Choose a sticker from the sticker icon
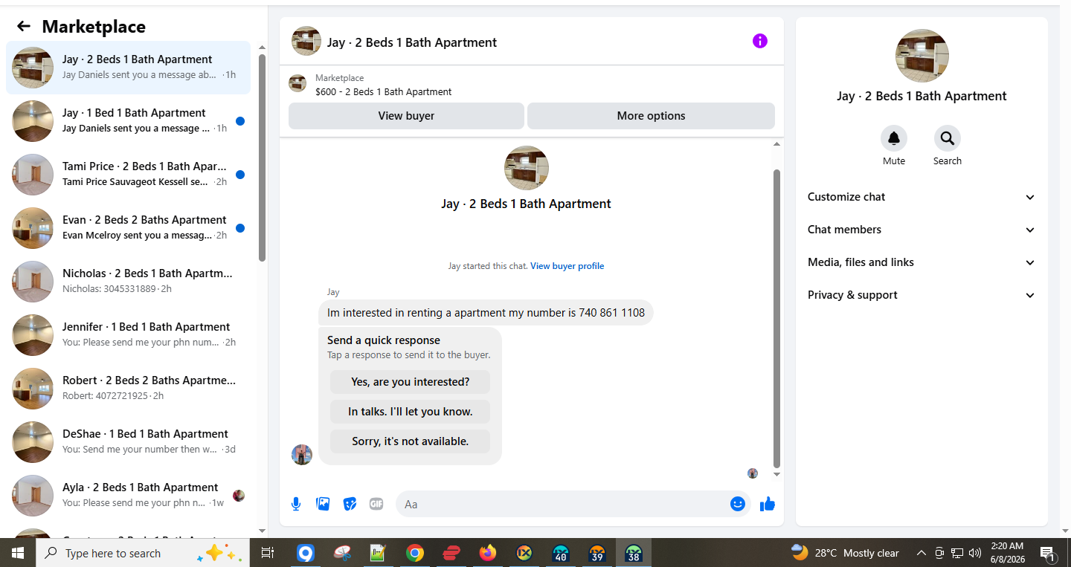Viewport: 1071px width, 567px height. [x=350, y=504]
